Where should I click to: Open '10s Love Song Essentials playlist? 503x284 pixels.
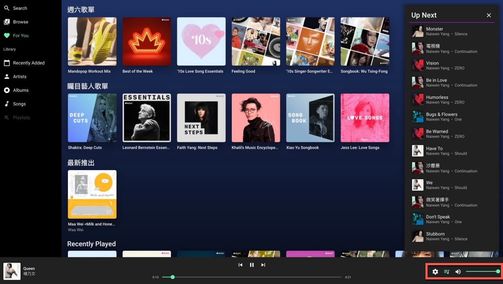coord(201,41)
